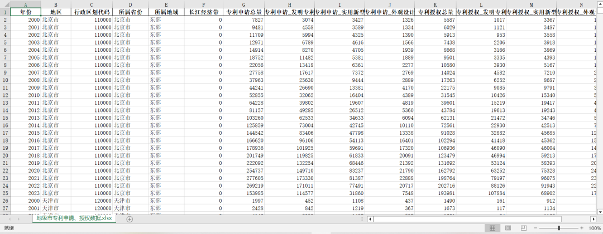603x234 pixels.
Task: Click the zoom slider handle
Action: coord(558,228)
